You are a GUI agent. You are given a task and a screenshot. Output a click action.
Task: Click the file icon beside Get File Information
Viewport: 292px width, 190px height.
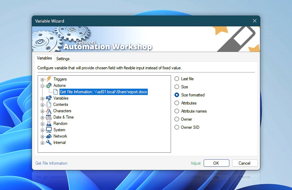pyautogui.click(x=56, y=92)
